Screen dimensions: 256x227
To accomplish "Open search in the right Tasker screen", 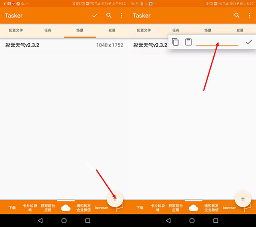I will [237, 16].
